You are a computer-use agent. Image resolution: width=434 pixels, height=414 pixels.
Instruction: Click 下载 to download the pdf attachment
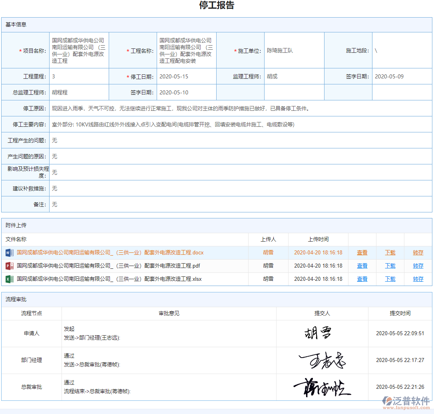point(390,266)
